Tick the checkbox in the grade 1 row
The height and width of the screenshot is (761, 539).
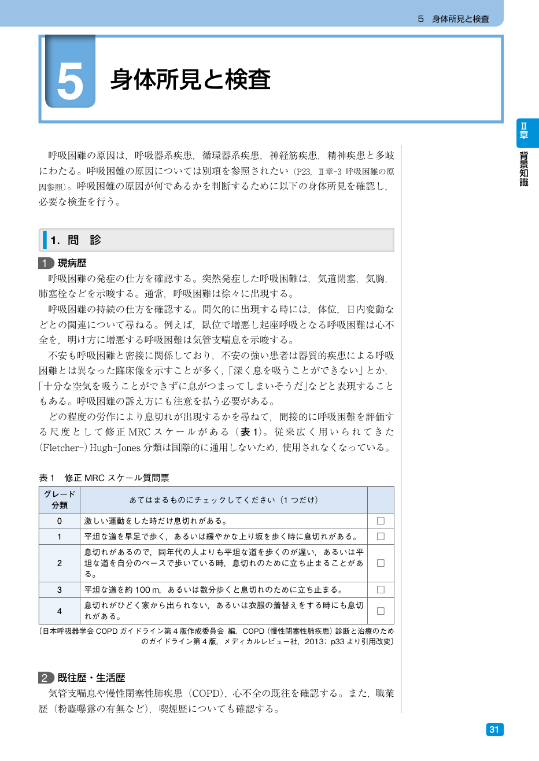[381, 537]
